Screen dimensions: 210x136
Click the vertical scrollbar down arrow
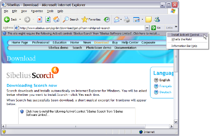tap(176, 122)
